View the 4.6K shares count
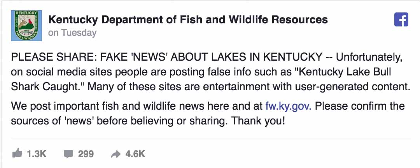This screenshot has height=168, width=420. pyautogui.click(x=135, y=154)
